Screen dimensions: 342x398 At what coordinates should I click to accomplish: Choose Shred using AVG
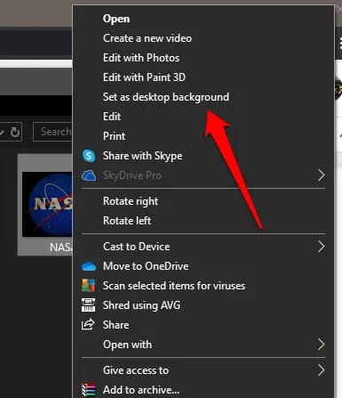[x=141, y=305]
